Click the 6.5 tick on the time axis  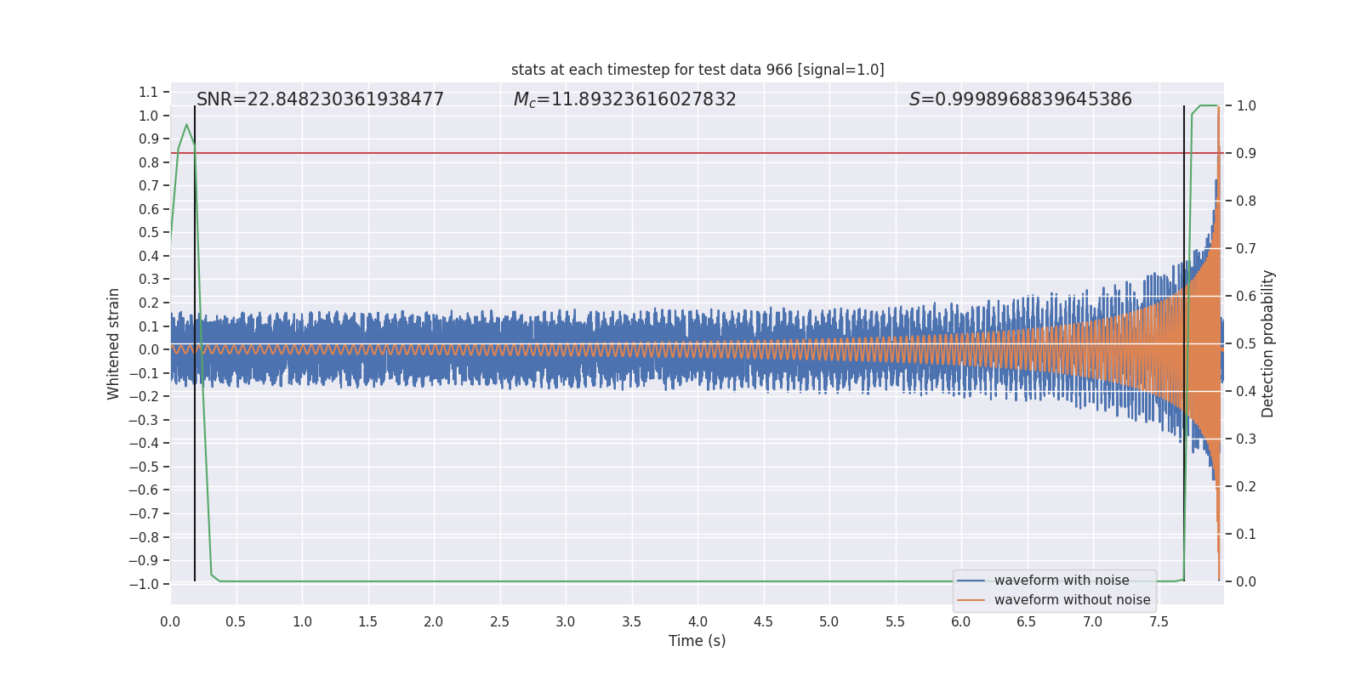pos(1027,622)
